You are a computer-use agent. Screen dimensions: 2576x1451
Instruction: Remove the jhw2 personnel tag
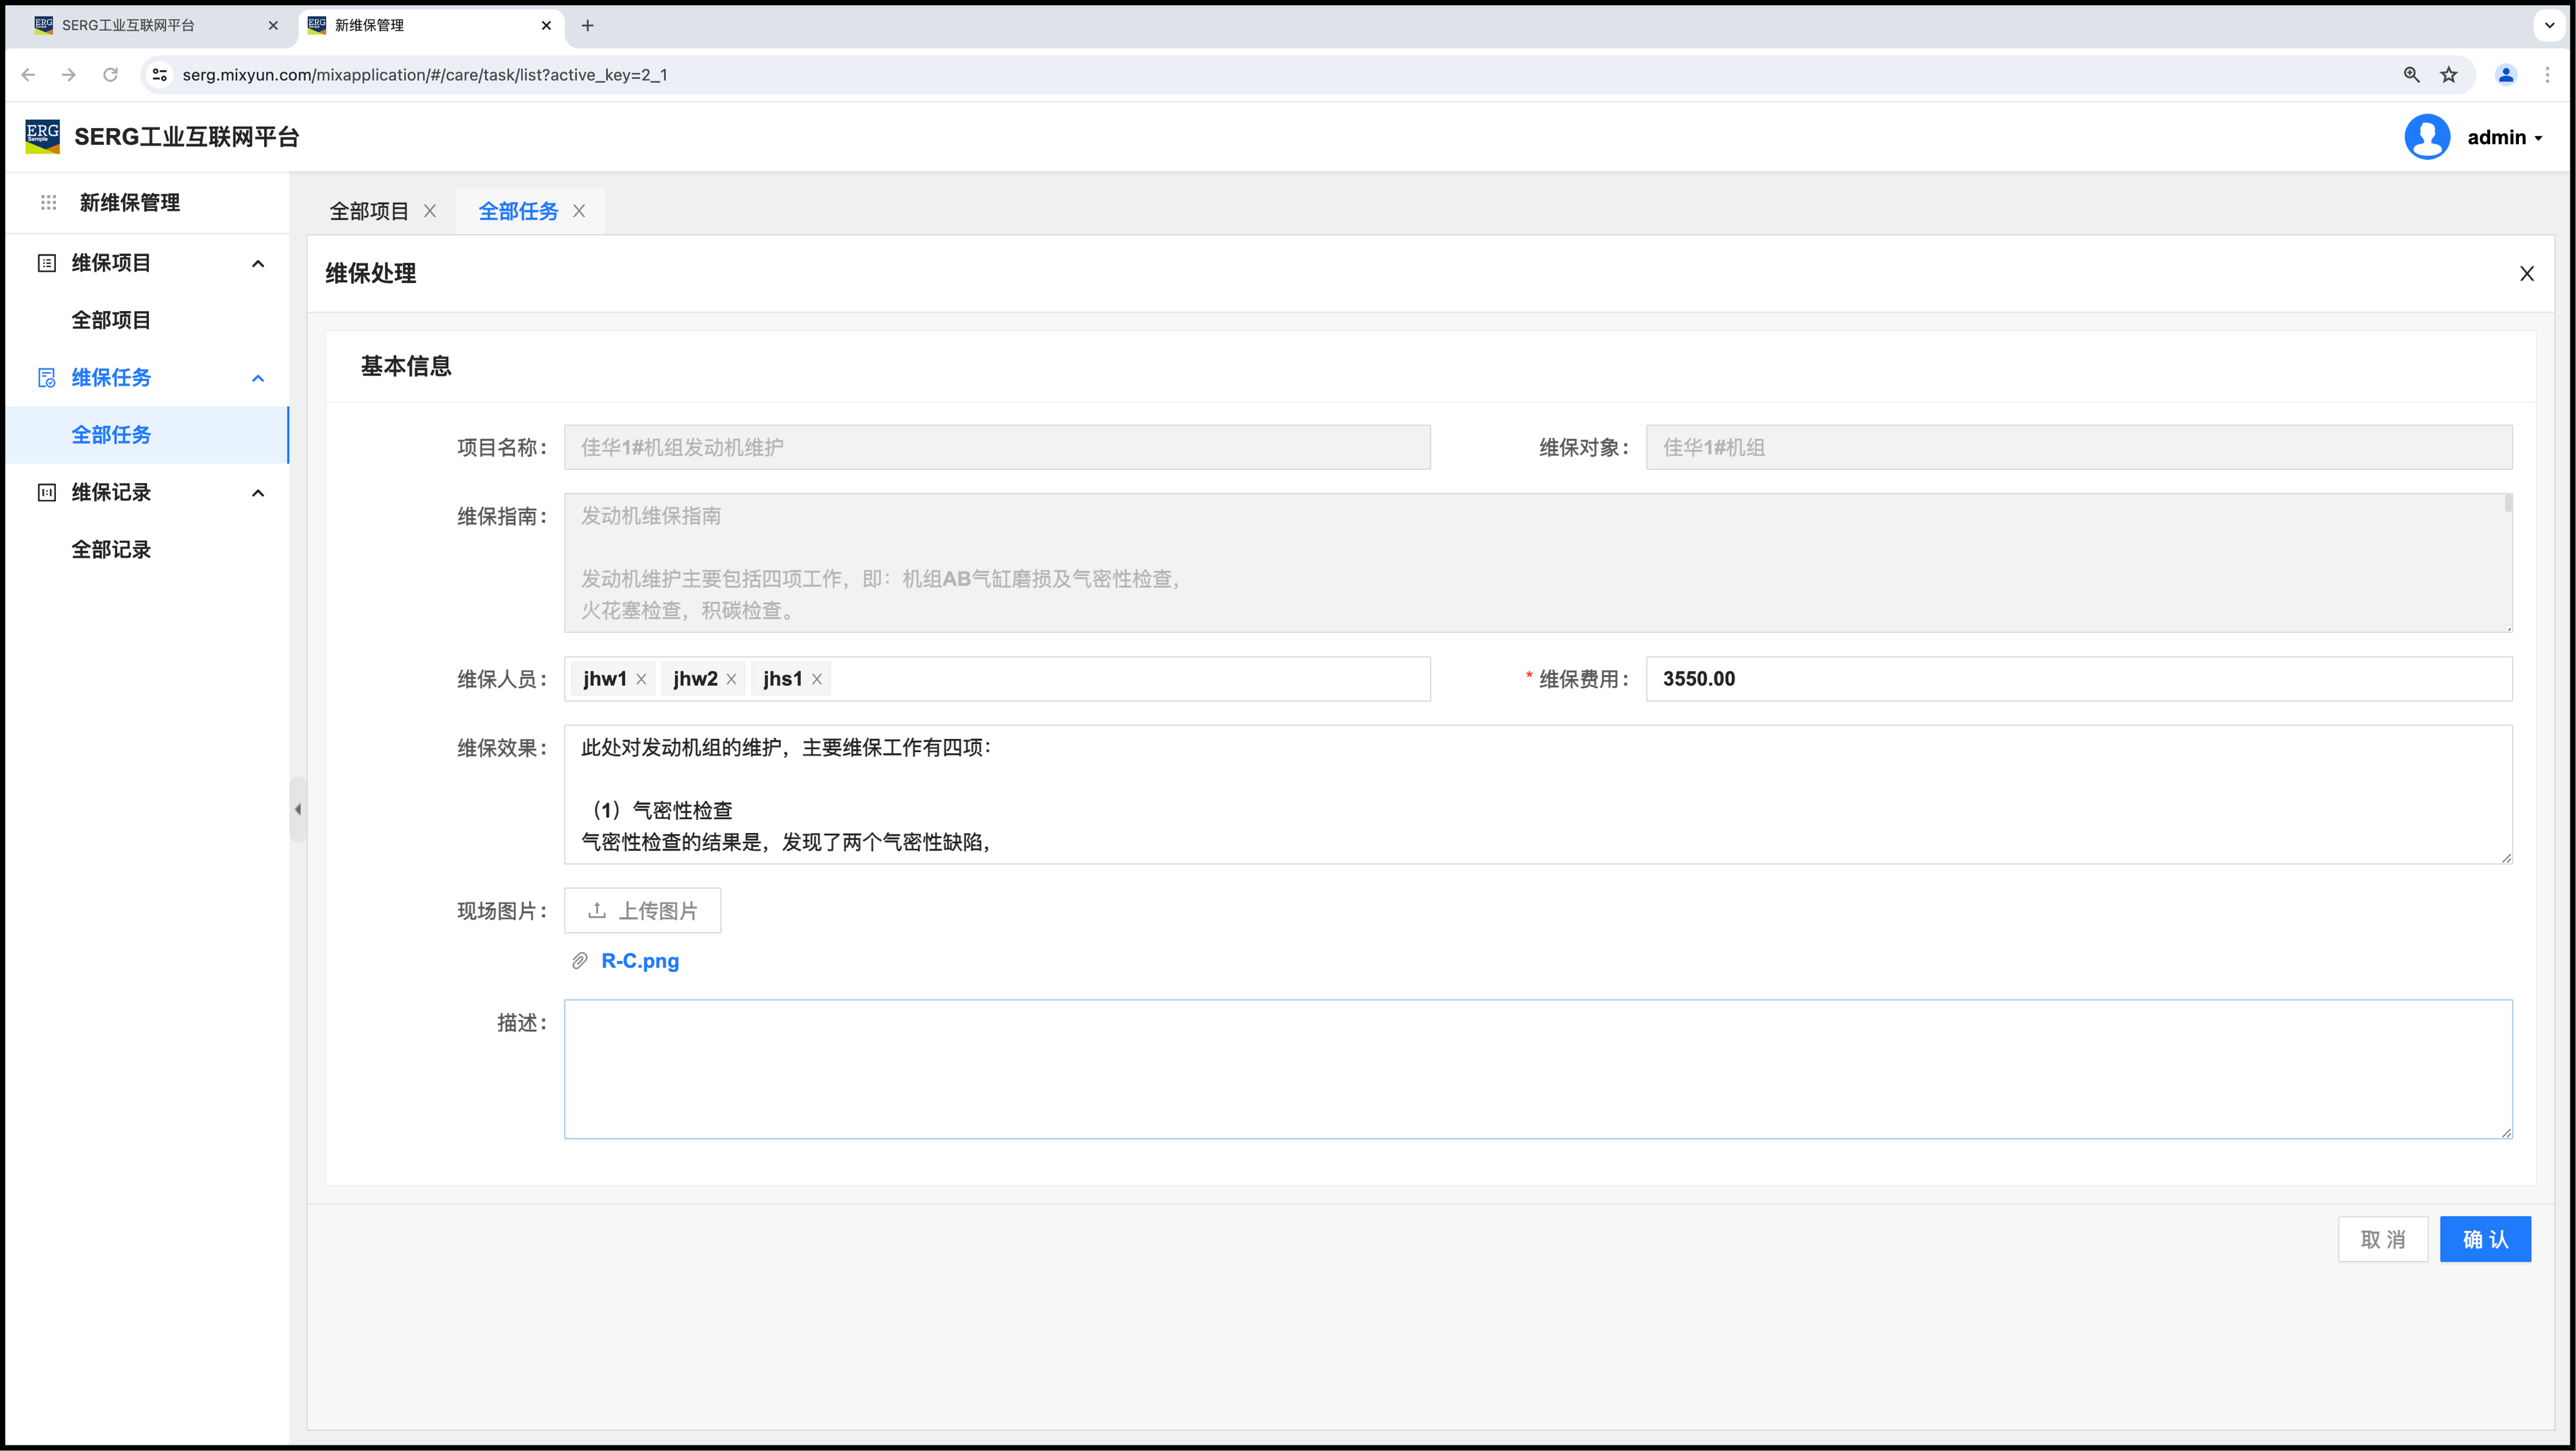pos(731,679)
